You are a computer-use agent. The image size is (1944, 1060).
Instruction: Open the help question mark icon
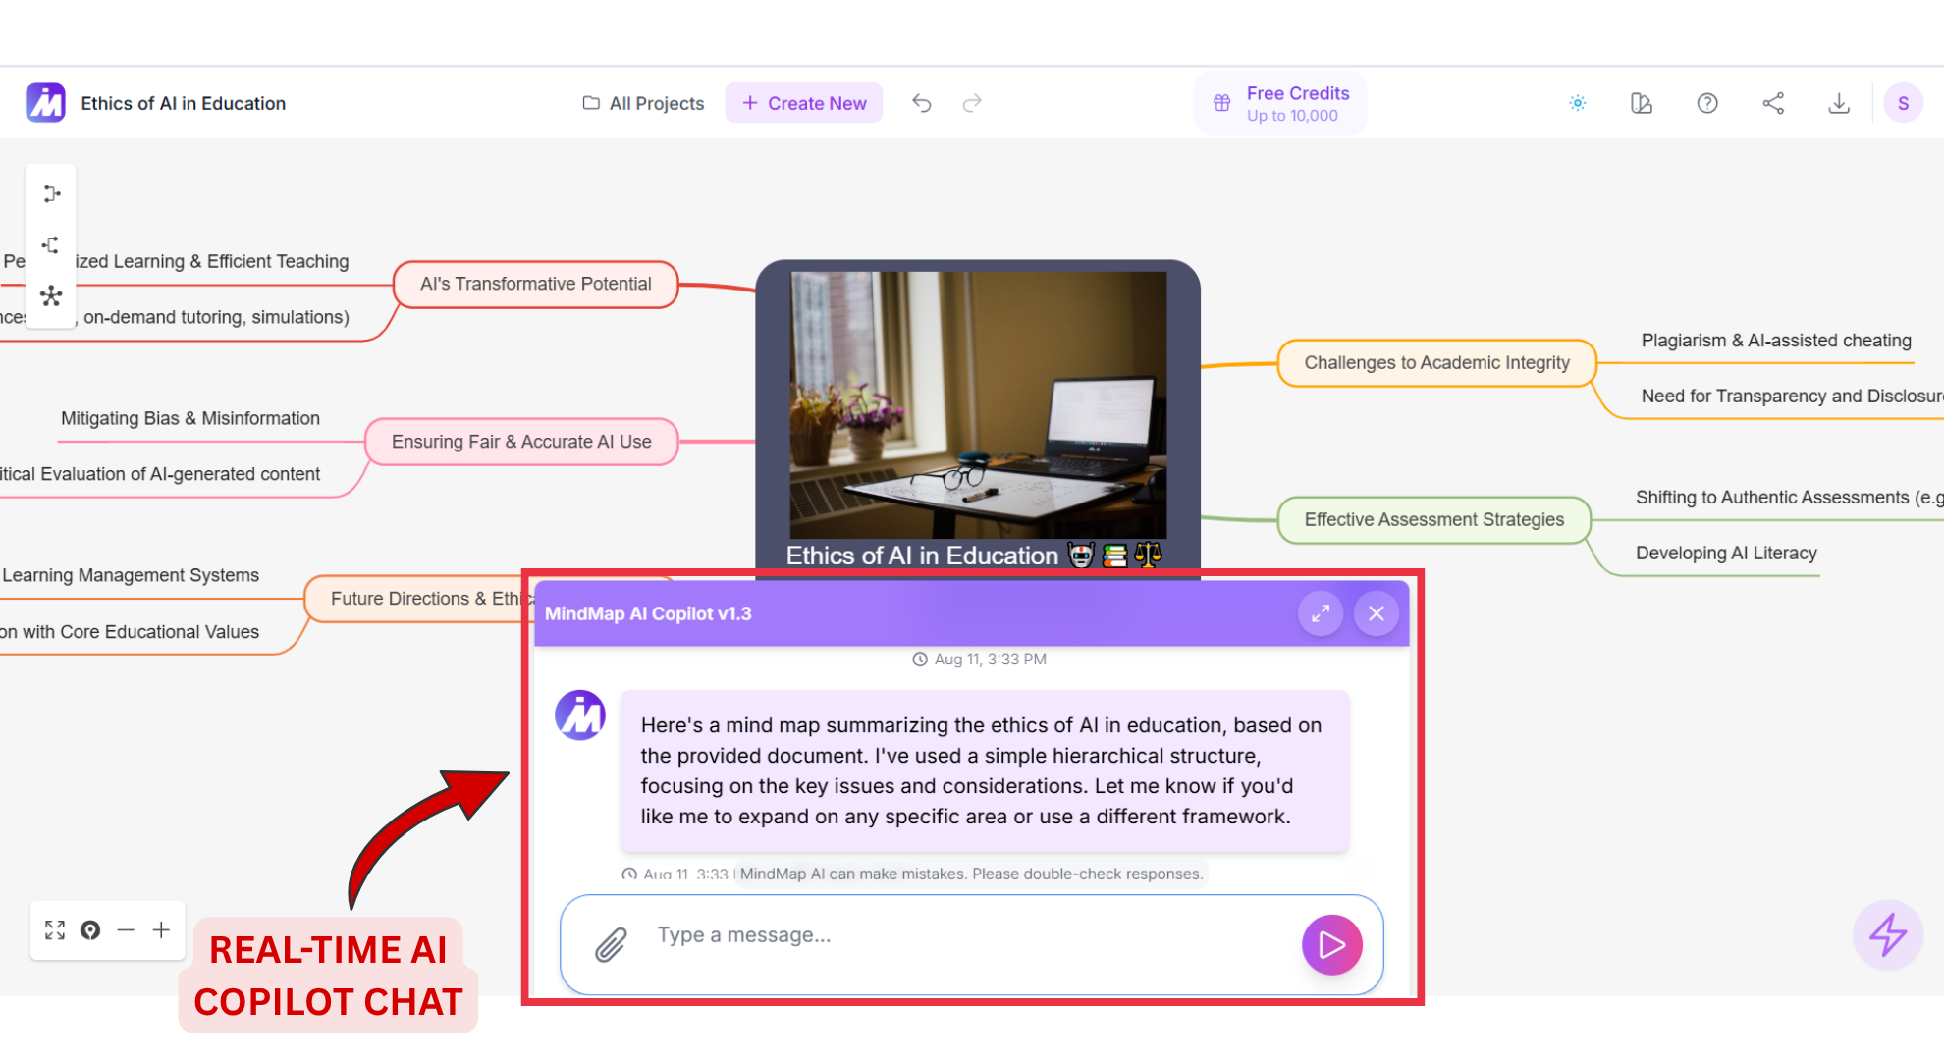tap(1707, 103)
